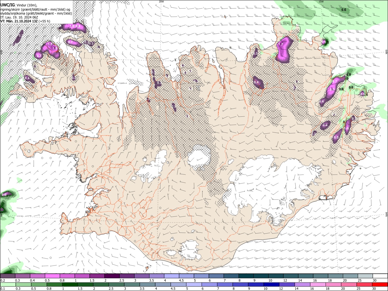388x291 pixels.
Task: Click the 'rigning/skúrir' legend description line
Action: [x=35, y=9]
